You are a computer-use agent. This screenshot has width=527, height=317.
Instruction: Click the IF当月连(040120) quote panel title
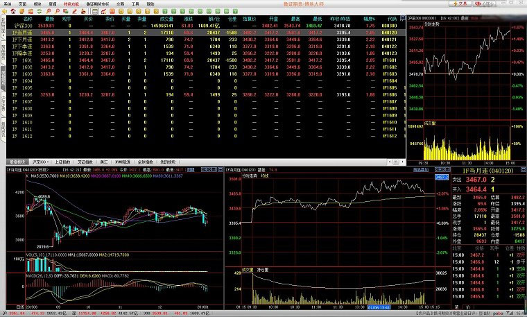click(x=488, y=171)
